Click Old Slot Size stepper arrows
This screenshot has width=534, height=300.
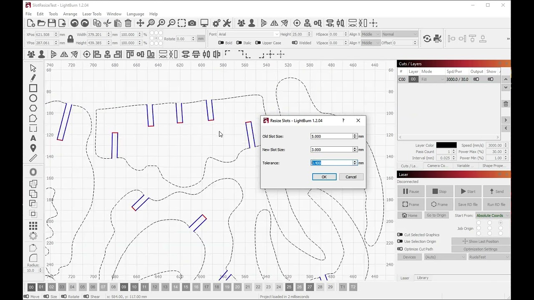pyautogui.click(x=355, y=136)
